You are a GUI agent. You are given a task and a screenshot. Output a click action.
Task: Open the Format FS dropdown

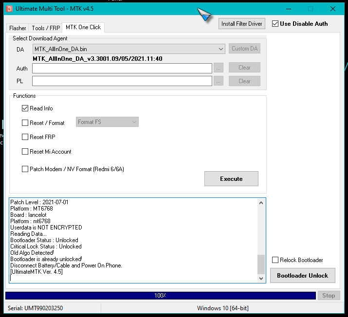point(107,122)
